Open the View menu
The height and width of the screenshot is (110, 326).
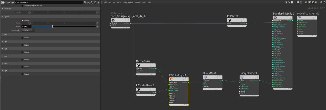119,2
